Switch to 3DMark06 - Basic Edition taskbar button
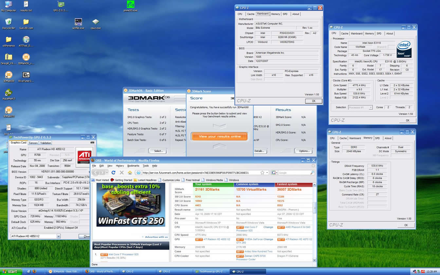 (64, 271)
